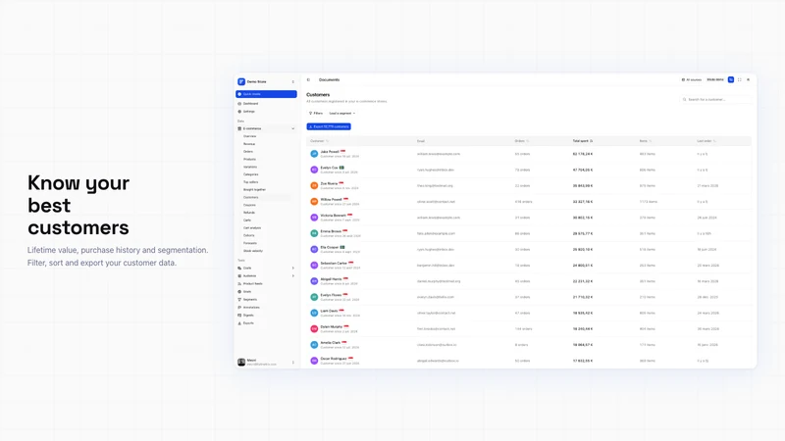
Task: Open Settings in the sidebar
Action: coord(249,112)
